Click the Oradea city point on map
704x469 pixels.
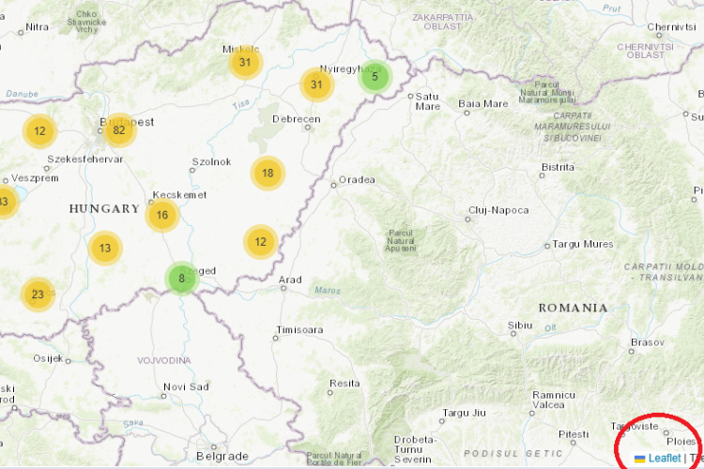coord(333,185)
